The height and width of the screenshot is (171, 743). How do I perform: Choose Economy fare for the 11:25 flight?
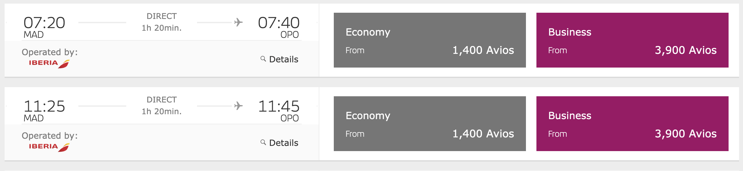click(x=430, y=124)
